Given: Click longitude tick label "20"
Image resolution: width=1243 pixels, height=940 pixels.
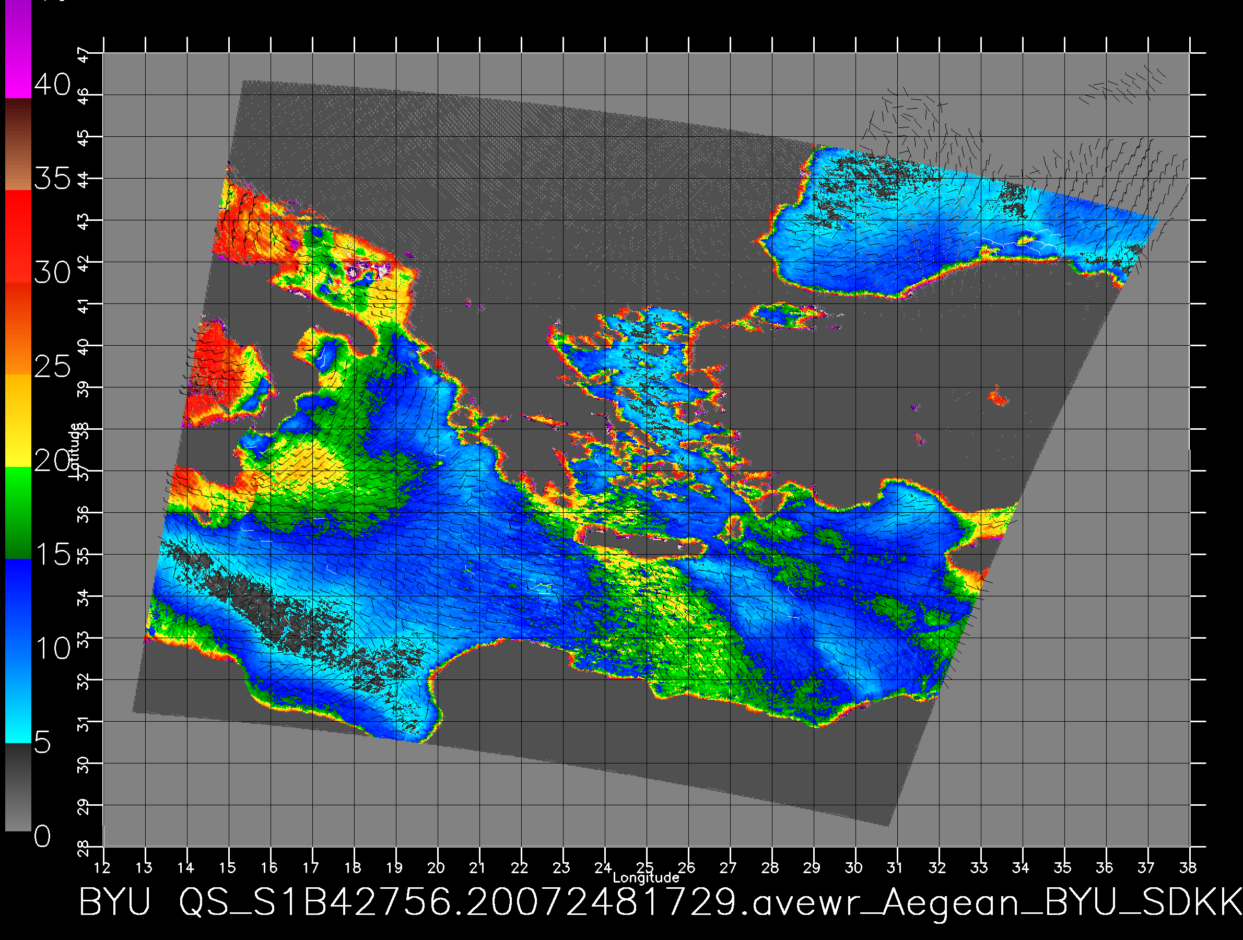Looking at the screenshot, I should click(436, 867).
